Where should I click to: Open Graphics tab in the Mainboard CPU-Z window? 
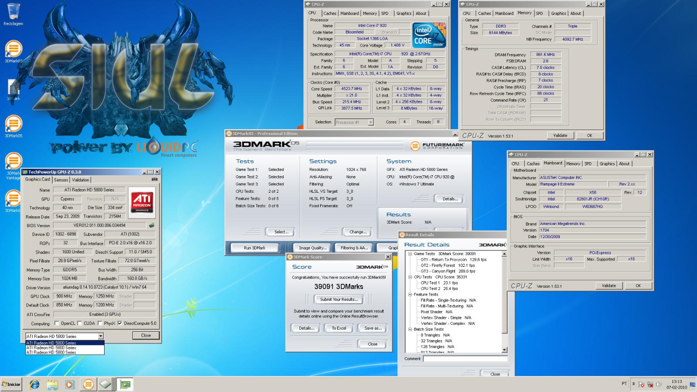point(607,164)
